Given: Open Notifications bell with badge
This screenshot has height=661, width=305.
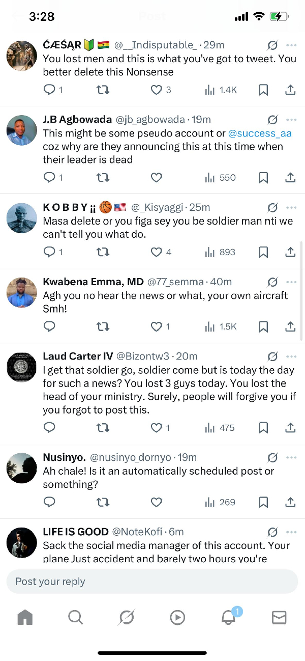Looking at the screenshot, I should [x=228, y=617].
